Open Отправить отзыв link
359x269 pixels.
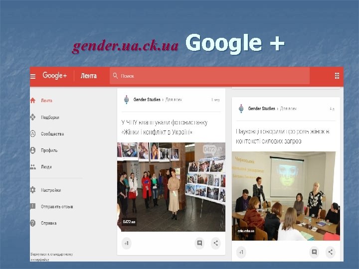coord(57,207)
